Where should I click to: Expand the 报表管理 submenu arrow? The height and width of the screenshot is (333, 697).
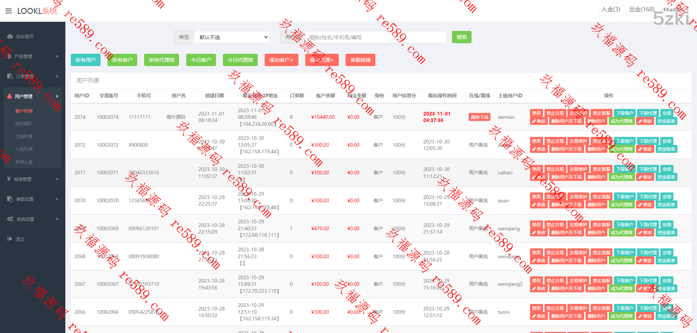pos(57,179)
